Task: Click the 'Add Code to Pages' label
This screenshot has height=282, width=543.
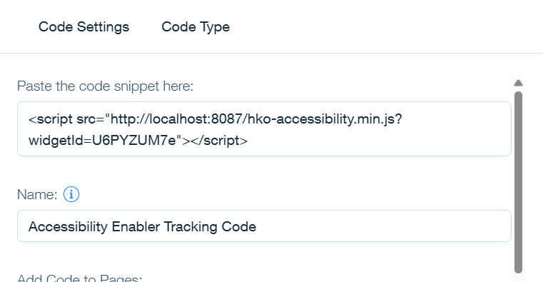Action: tap(80, 278)
